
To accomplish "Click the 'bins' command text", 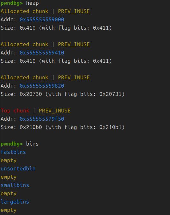I will coord(32,144).
